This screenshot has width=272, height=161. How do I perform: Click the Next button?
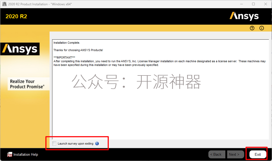(x=236, y=154)
